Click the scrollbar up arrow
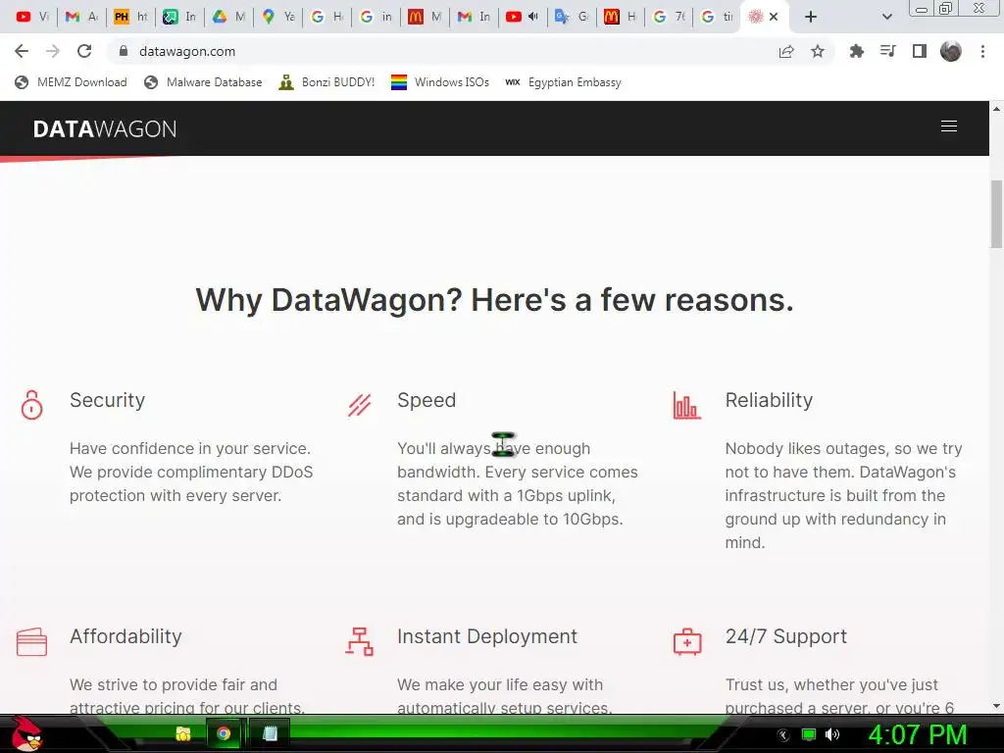 pos(996,109)
